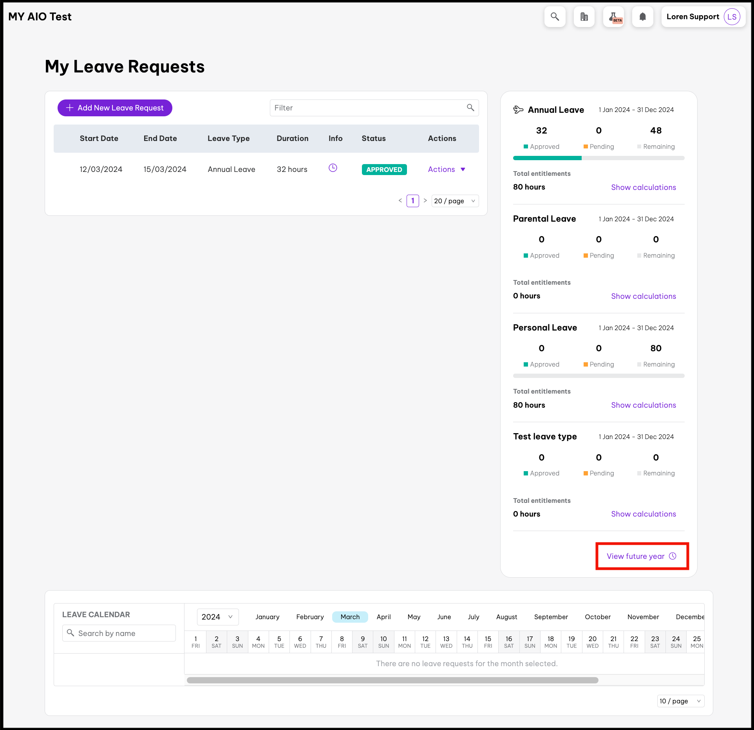Show calculations for Annual Leave
754x730 pixels.
pyautogui.click(x=644, y=187)
